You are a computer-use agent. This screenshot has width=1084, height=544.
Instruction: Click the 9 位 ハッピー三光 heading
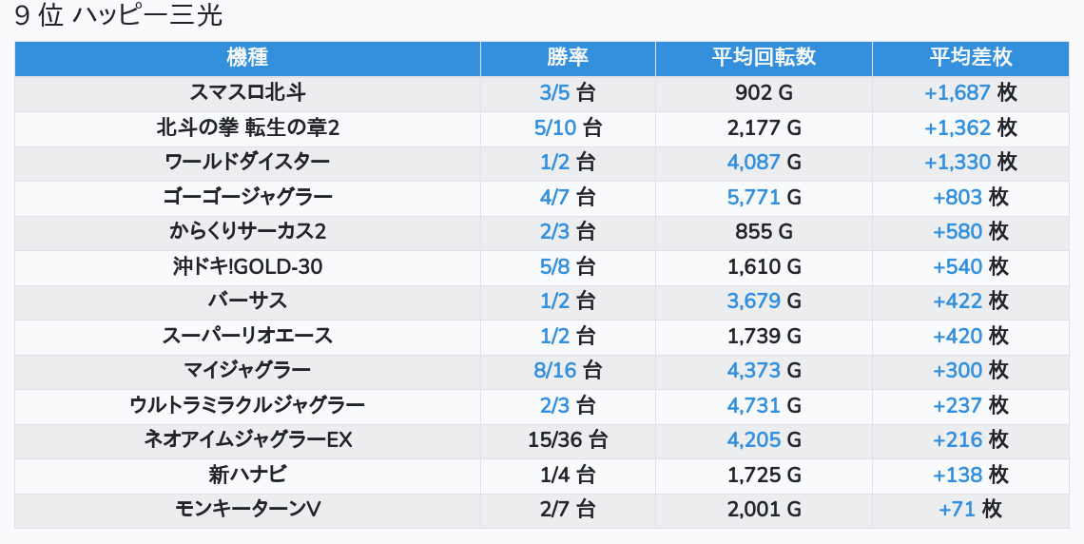[118, 15]
